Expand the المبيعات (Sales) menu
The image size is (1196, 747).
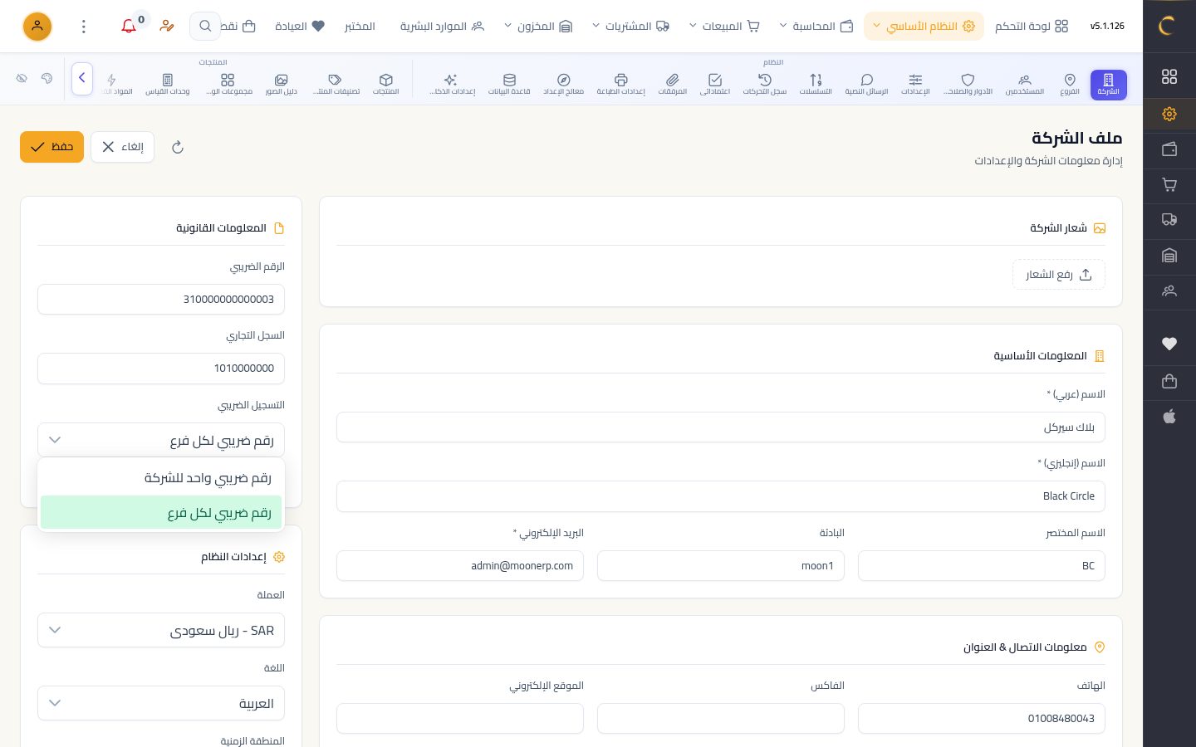724,27
